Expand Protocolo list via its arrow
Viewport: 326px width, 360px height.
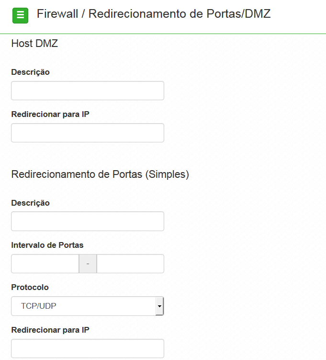159,306
